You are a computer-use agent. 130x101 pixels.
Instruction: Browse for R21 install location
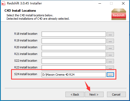coord(110,54)
